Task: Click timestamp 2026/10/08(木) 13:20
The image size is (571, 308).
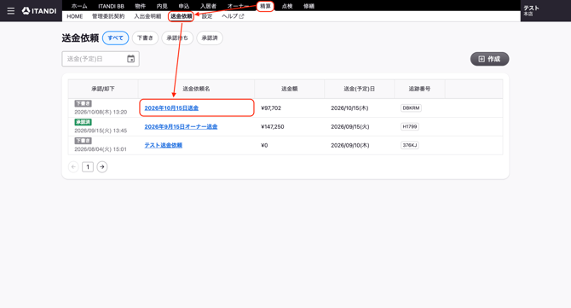Action: [101, 112]
